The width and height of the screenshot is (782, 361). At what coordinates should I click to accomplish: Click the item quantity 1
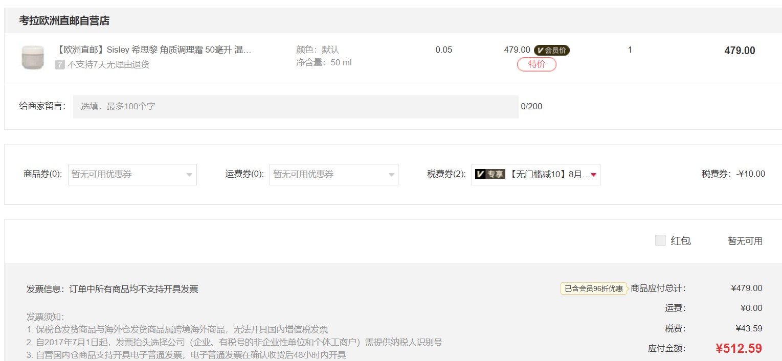(x=630, y=50)
